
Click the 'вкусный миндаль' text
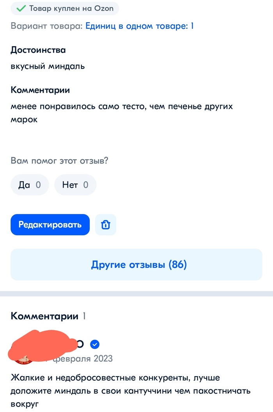[x=48, y=66]
